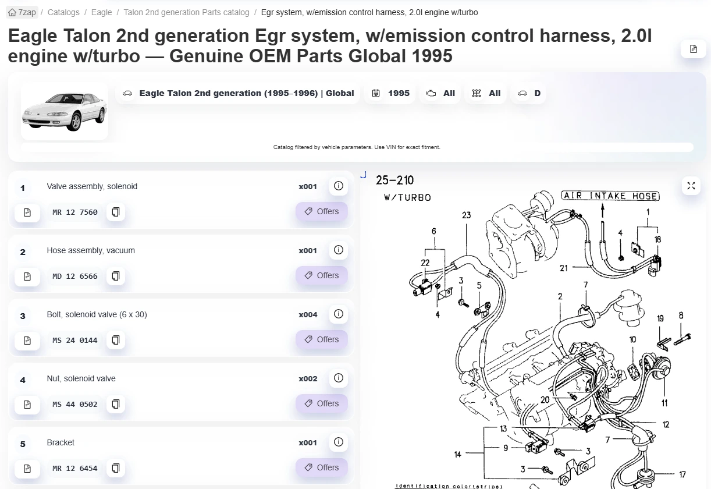Change the 1995 year filter
This screenshot has height=489, width=711.
390,93
